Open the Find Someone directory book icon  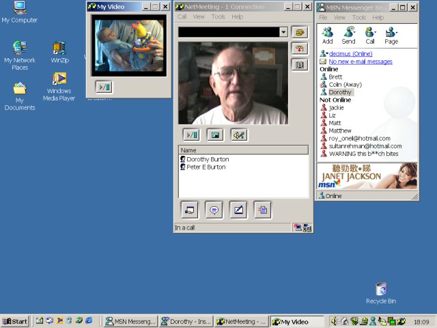[x=300, y=65]
